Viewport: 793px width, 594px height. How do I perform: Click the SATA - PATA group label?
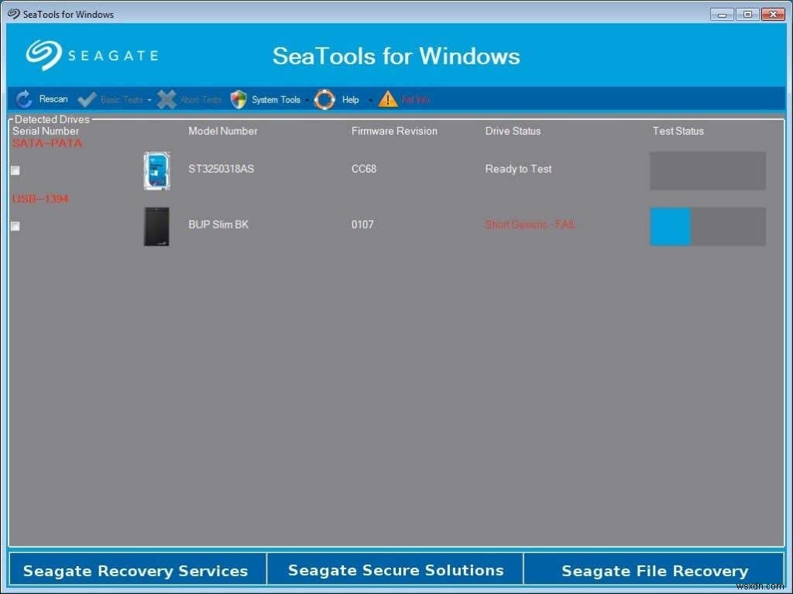click(x=47, y=144)
